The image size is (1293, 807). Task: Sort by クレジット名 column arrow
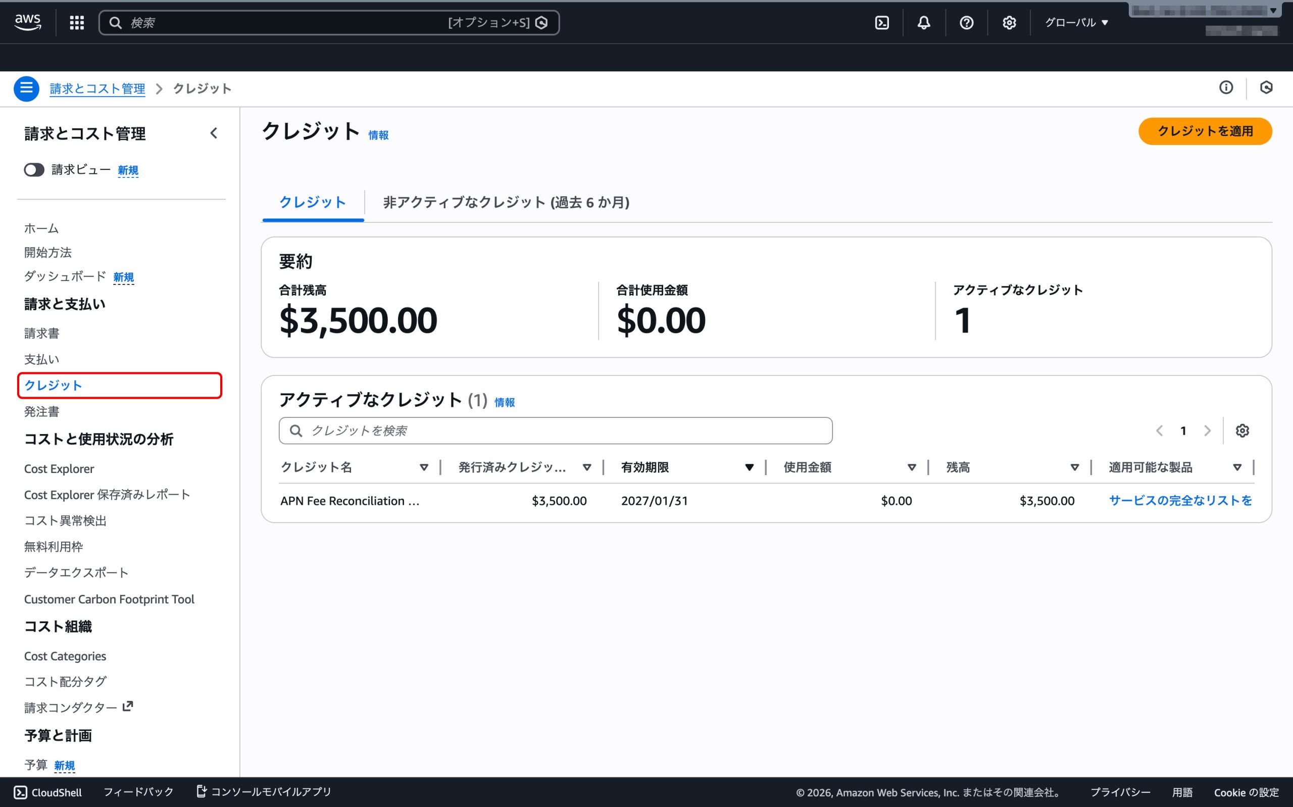(424, 467)
